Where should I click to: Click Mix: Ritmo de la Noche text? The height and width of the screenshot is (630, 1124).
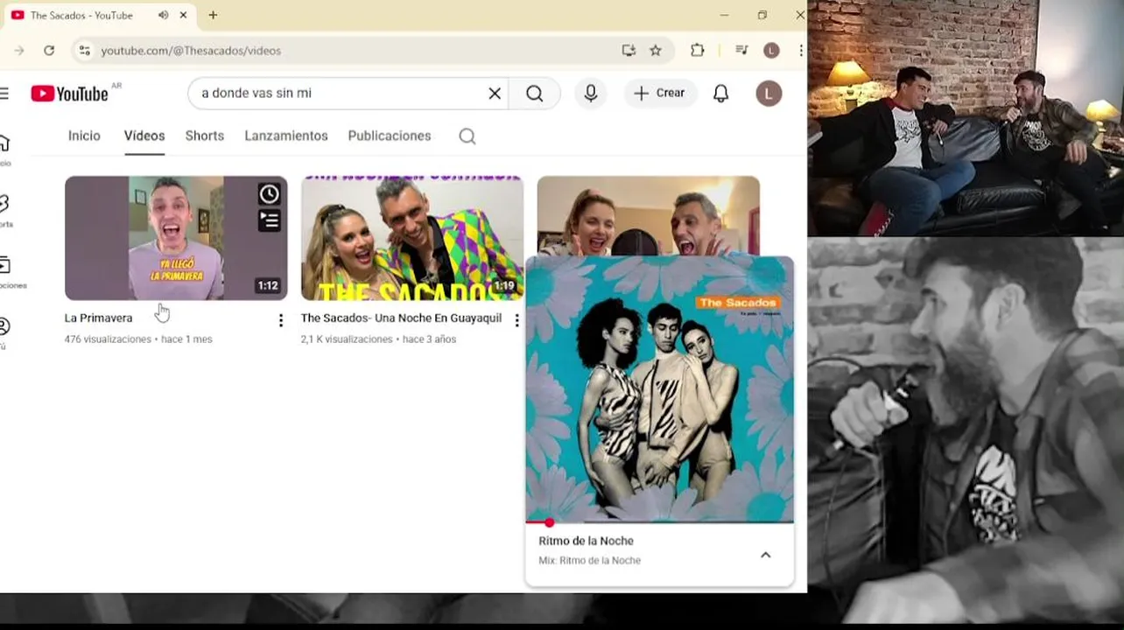coord(589,561)
